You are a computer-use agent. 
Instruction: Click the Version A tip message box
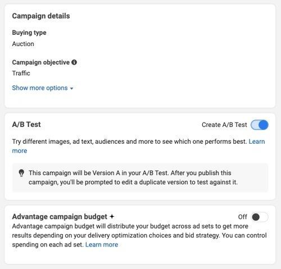(140, 177)
